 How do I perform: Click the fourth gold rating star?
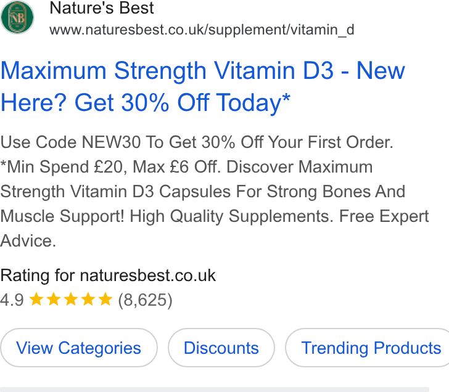click(88, 299)
